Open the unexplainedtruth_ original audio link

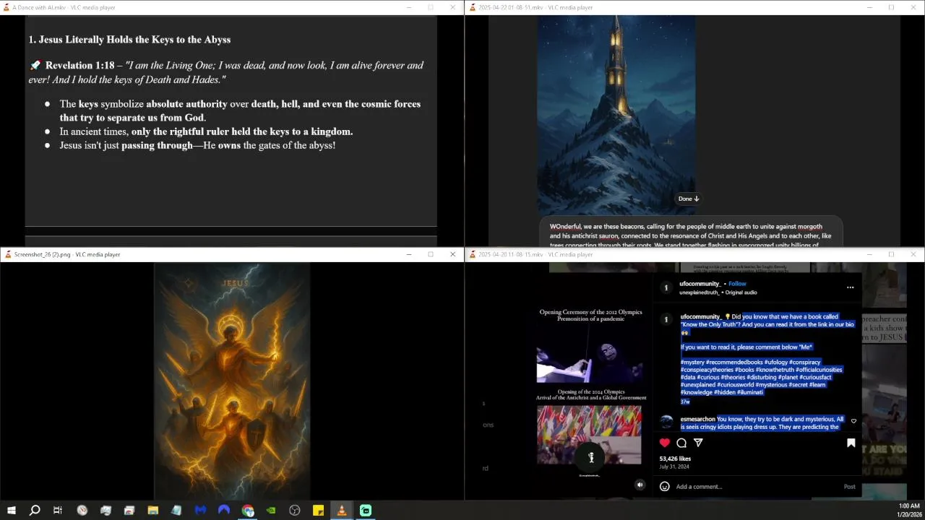point(718,292)
